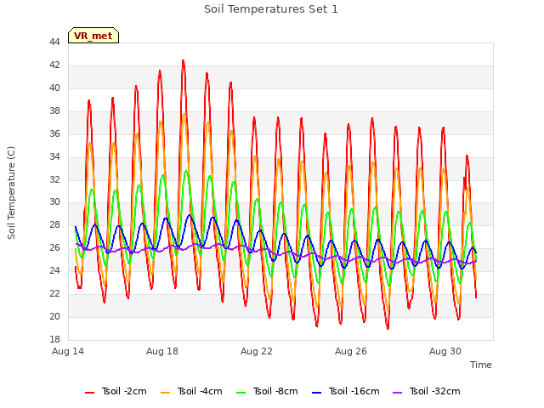Click the orange Tsoil -4cm legend swatch
This screenshot has height=408, width=544.
[166, 393]
